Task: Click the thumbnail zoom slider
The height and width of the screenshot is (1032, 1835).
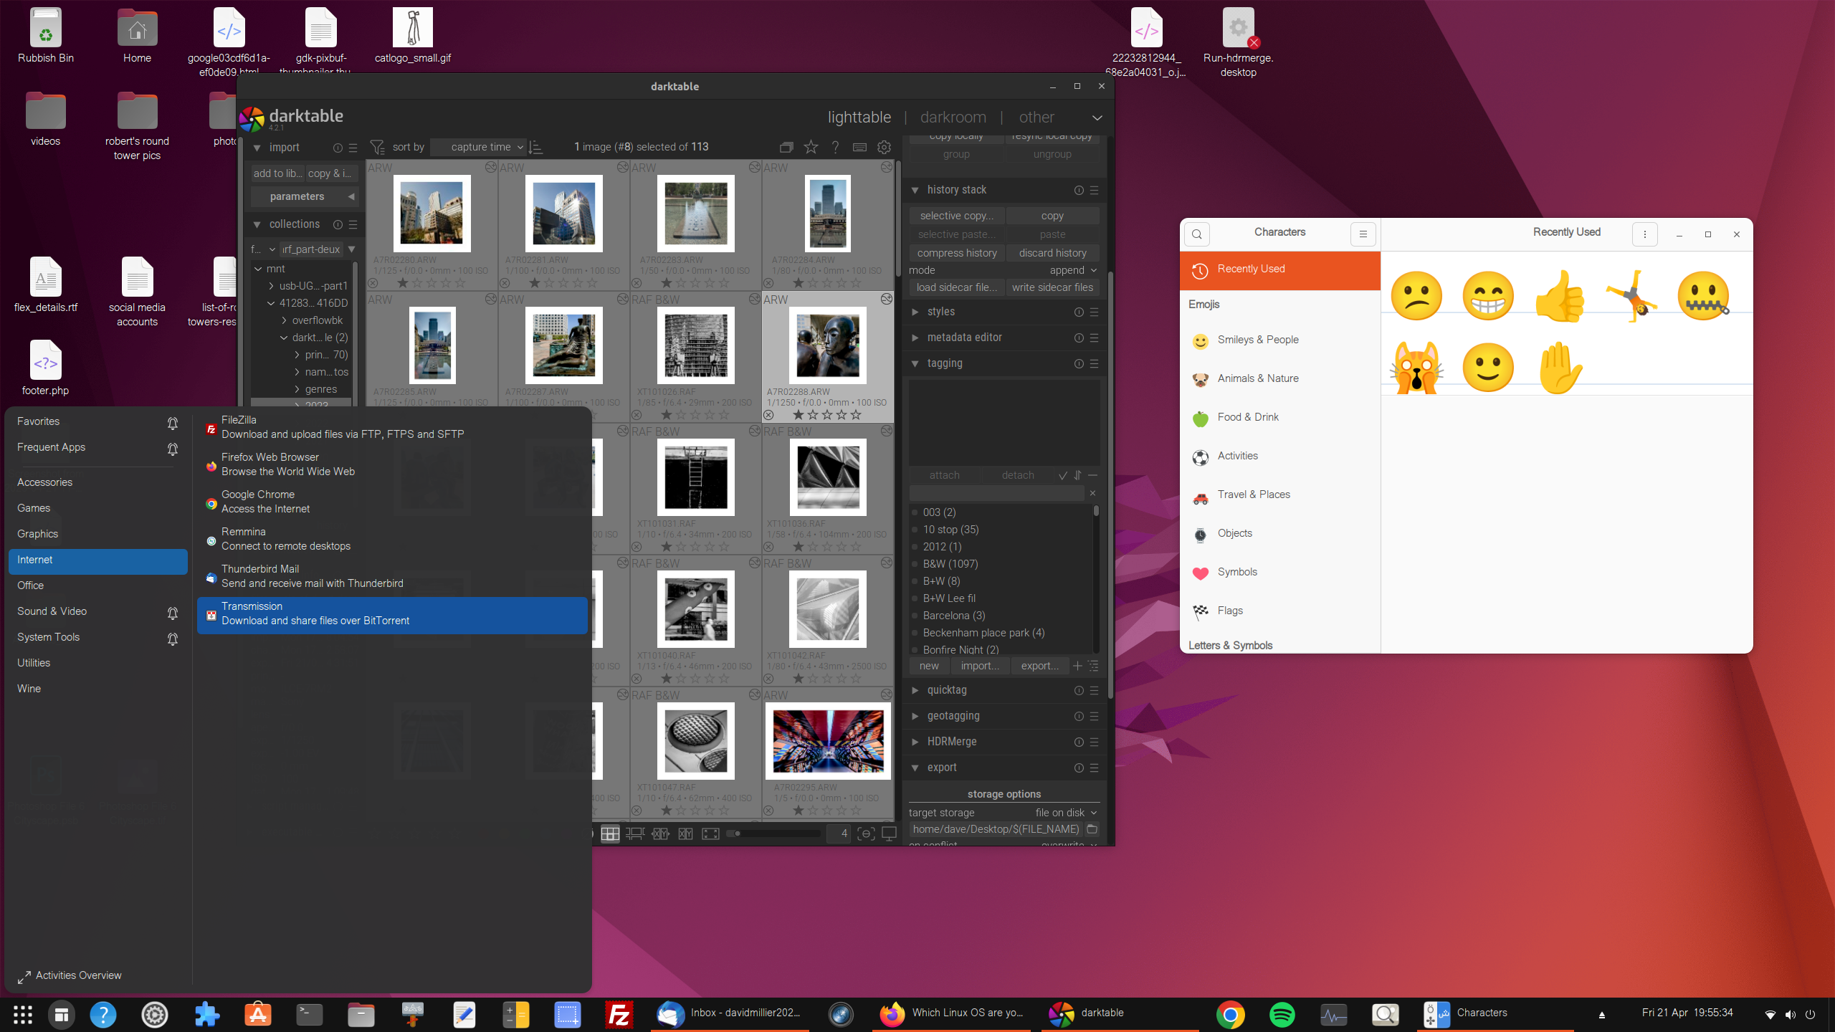Action: pyautogui.click(x=774, y=833)
